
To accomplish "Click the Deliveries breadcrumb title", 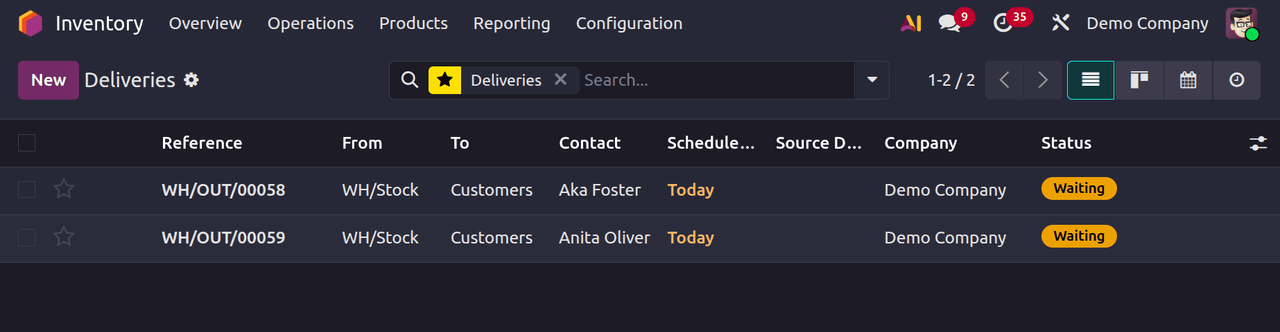I will [130, 80].
